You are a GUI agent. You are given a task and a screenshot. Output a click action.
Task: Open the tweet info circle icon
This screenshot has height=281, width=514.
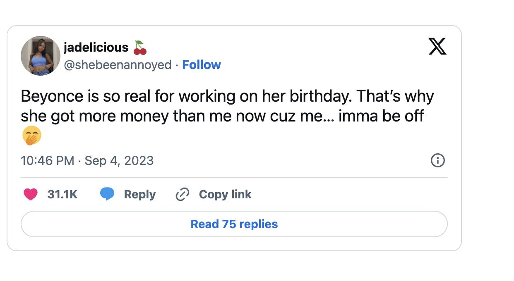[x=437, y=160]
